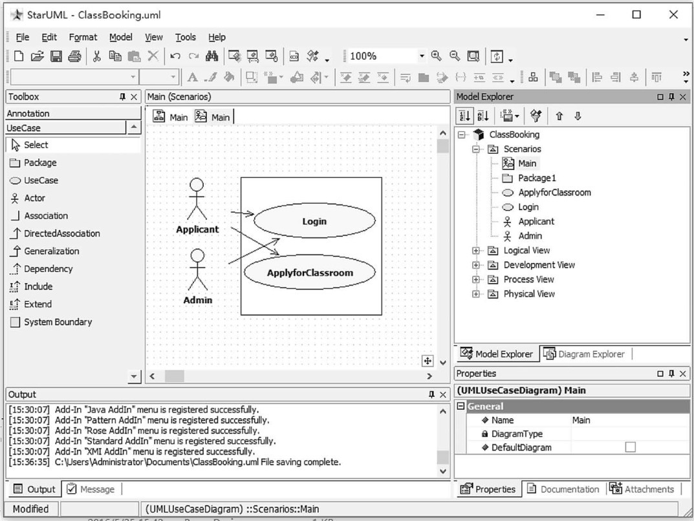
Task: Open the Model menu
Action: pyautogui.click(x=121, y=37)
